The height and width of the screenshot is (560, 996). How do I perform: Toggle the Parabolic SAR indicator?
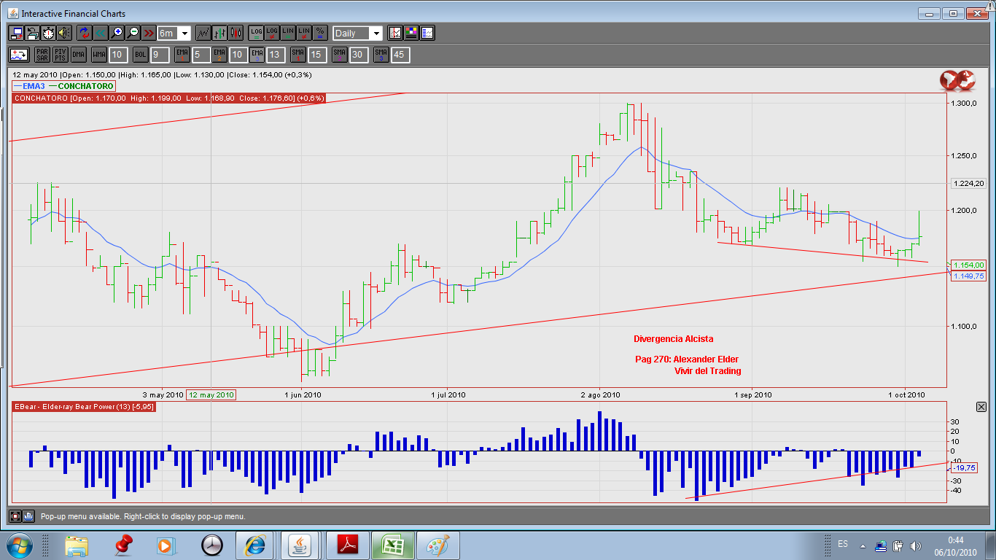coord(42,55)
